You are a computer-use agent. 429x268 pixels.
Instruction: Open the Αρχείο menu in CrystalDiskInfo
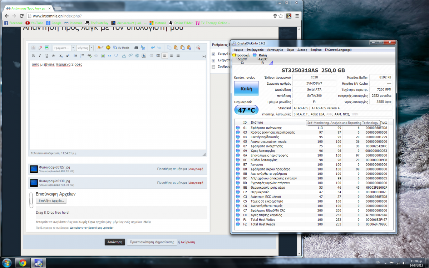[x=238, y=50]
